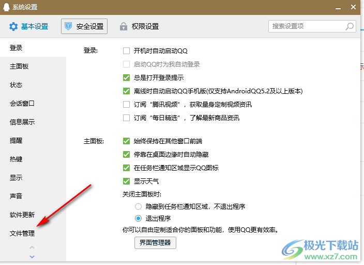Check the 订阅每日精选 option
This screenshot has height=265, width=364.
(x=126, y=118)
